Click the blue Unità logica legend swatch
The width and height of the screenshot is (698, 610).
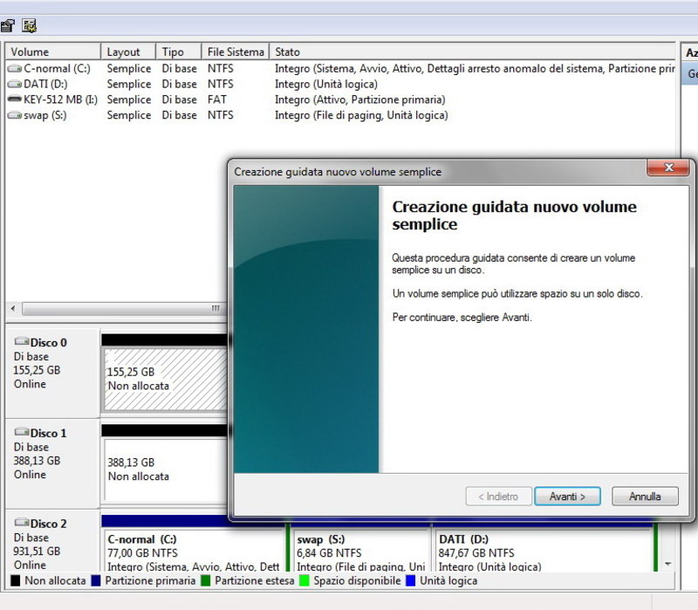(411, 580)
